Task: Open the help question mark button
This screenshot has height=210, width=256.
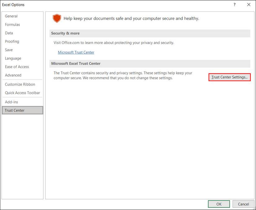Action: coord(234,5)
